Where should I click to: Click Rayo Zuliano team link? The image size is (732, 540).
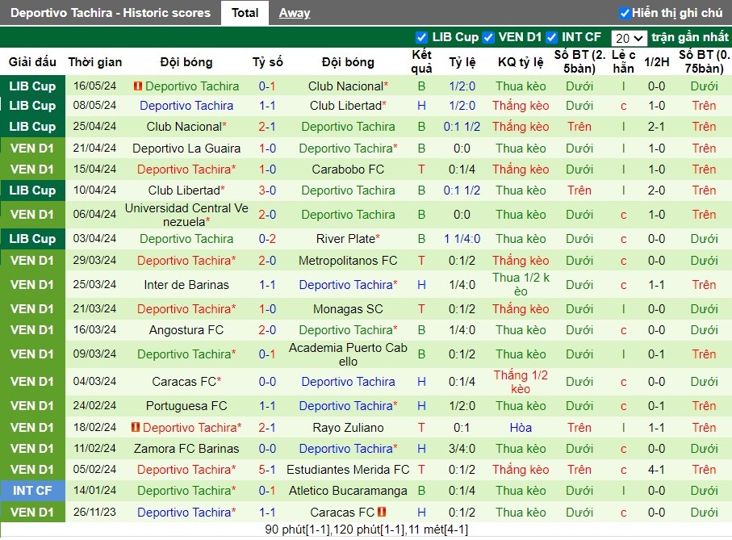(x=348, y=428)
